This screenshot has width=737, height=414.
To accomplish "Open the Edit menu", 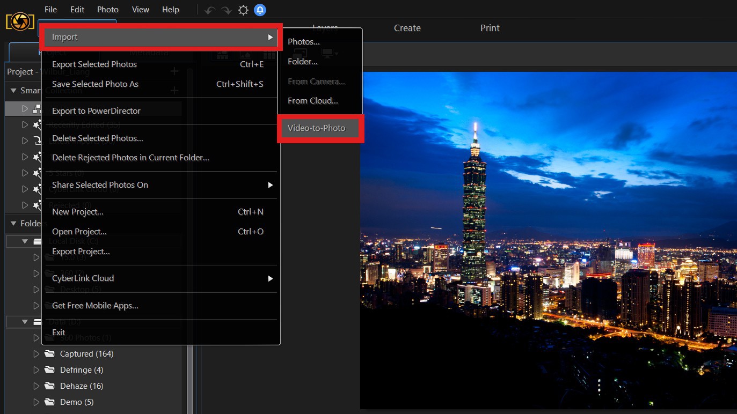I will pos(77,10).
